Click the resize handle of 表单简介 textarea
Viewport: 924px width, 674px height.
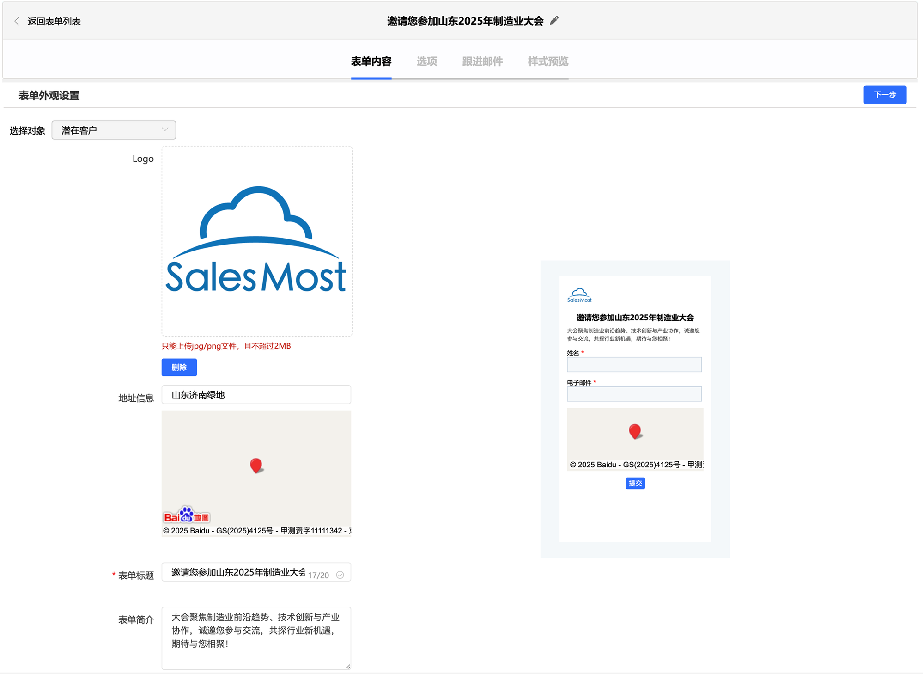coord(348,666)
